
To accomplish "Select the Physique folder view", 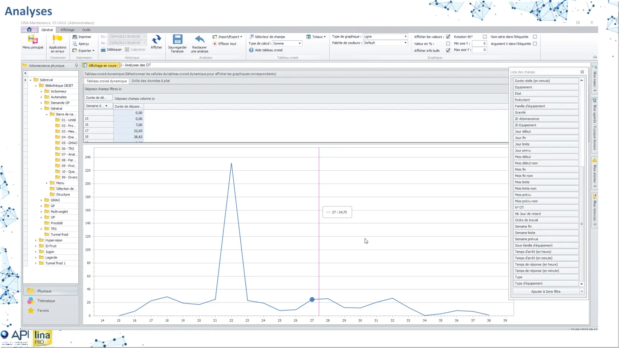I will (51, 291).
